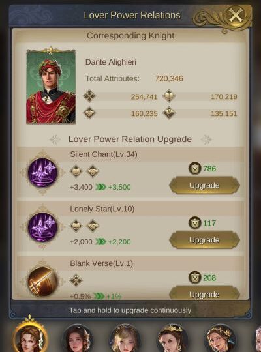Tap the Silent Chant purple skill icon
Image resolution: width=261 pixels, height=352 pixels.
click(x=42, y=173)
